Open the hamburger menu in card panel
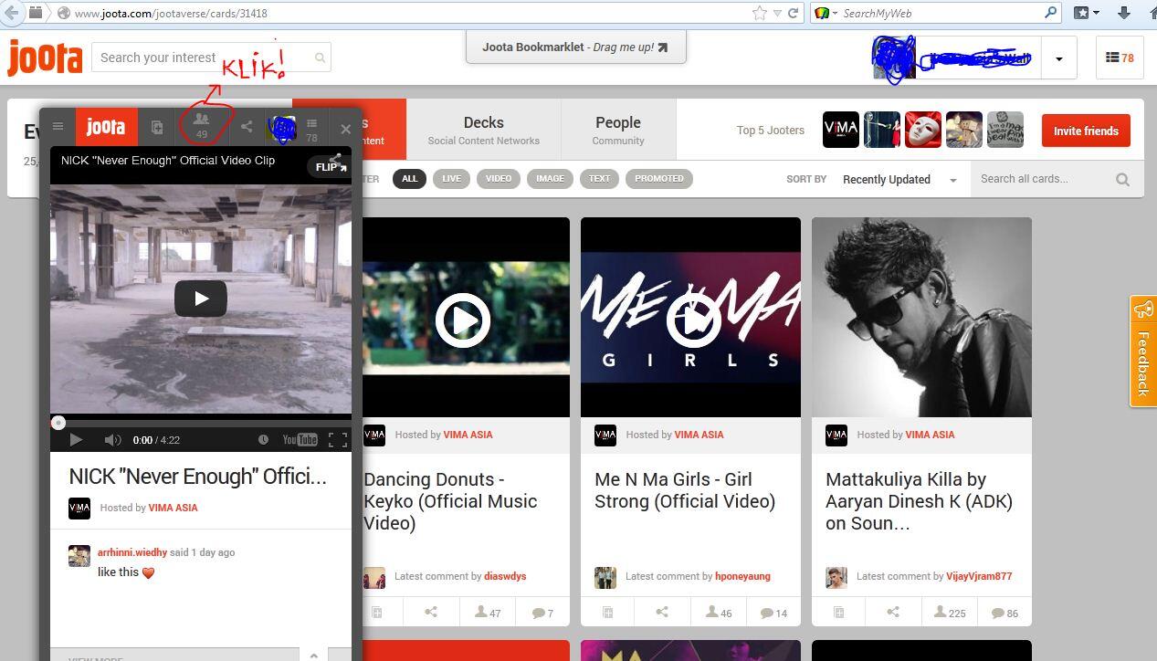The width and height of the screenshot is (1157, 661). click(58, 127)
